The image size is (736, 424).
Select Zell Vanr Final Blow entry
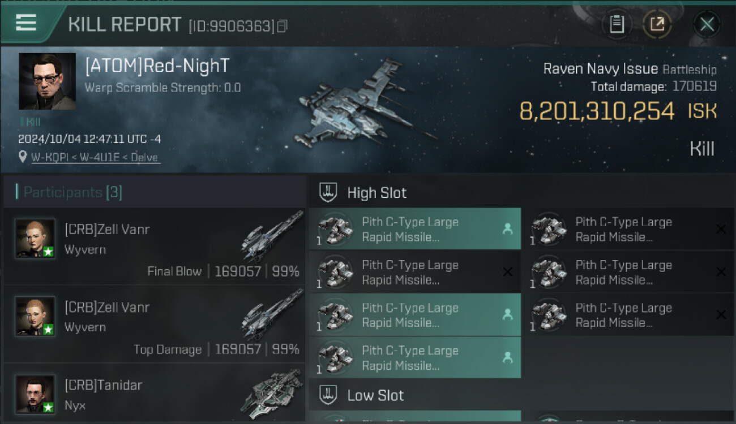pos(154,246)
